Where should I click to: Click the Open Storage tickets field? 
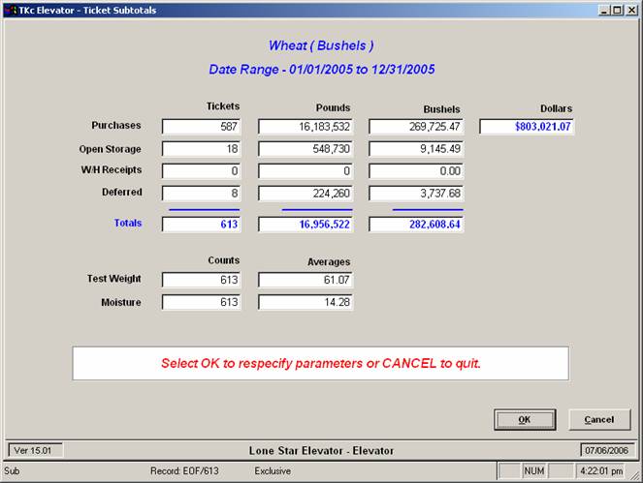[202, 149]
